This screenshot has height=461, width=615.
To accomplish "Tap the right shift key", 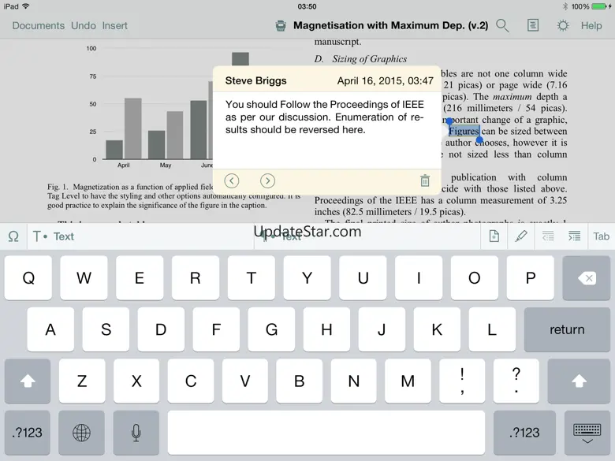I will pyautogui.click(x=579, y=381).
